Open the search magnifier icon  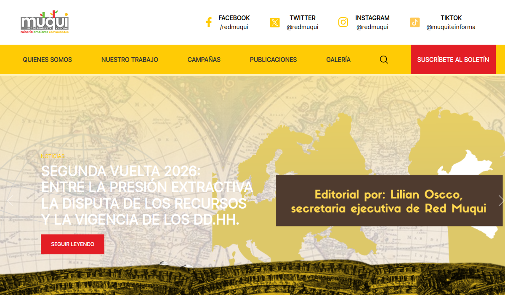coord(384,59)
